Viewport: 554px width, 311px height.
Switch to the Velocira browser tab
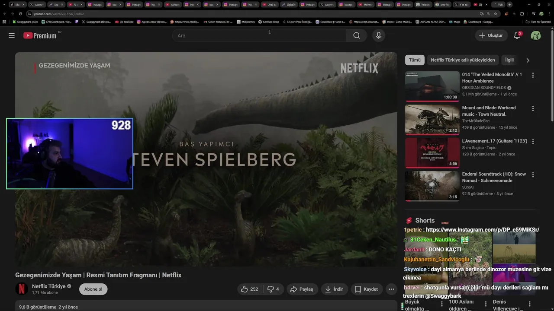coord(422,5)
